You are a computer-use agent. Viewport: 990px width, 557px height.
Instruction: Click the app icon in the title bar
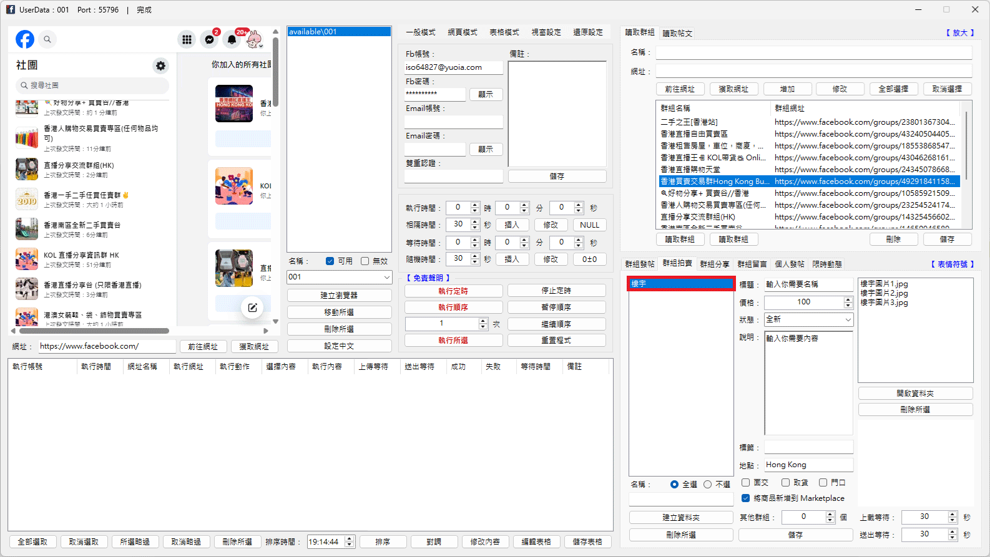[11, 9]
